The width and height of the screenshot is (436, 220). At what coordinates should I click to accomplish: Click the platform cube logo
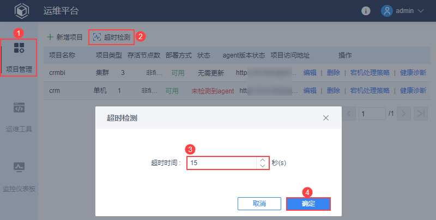click(22, 11)
